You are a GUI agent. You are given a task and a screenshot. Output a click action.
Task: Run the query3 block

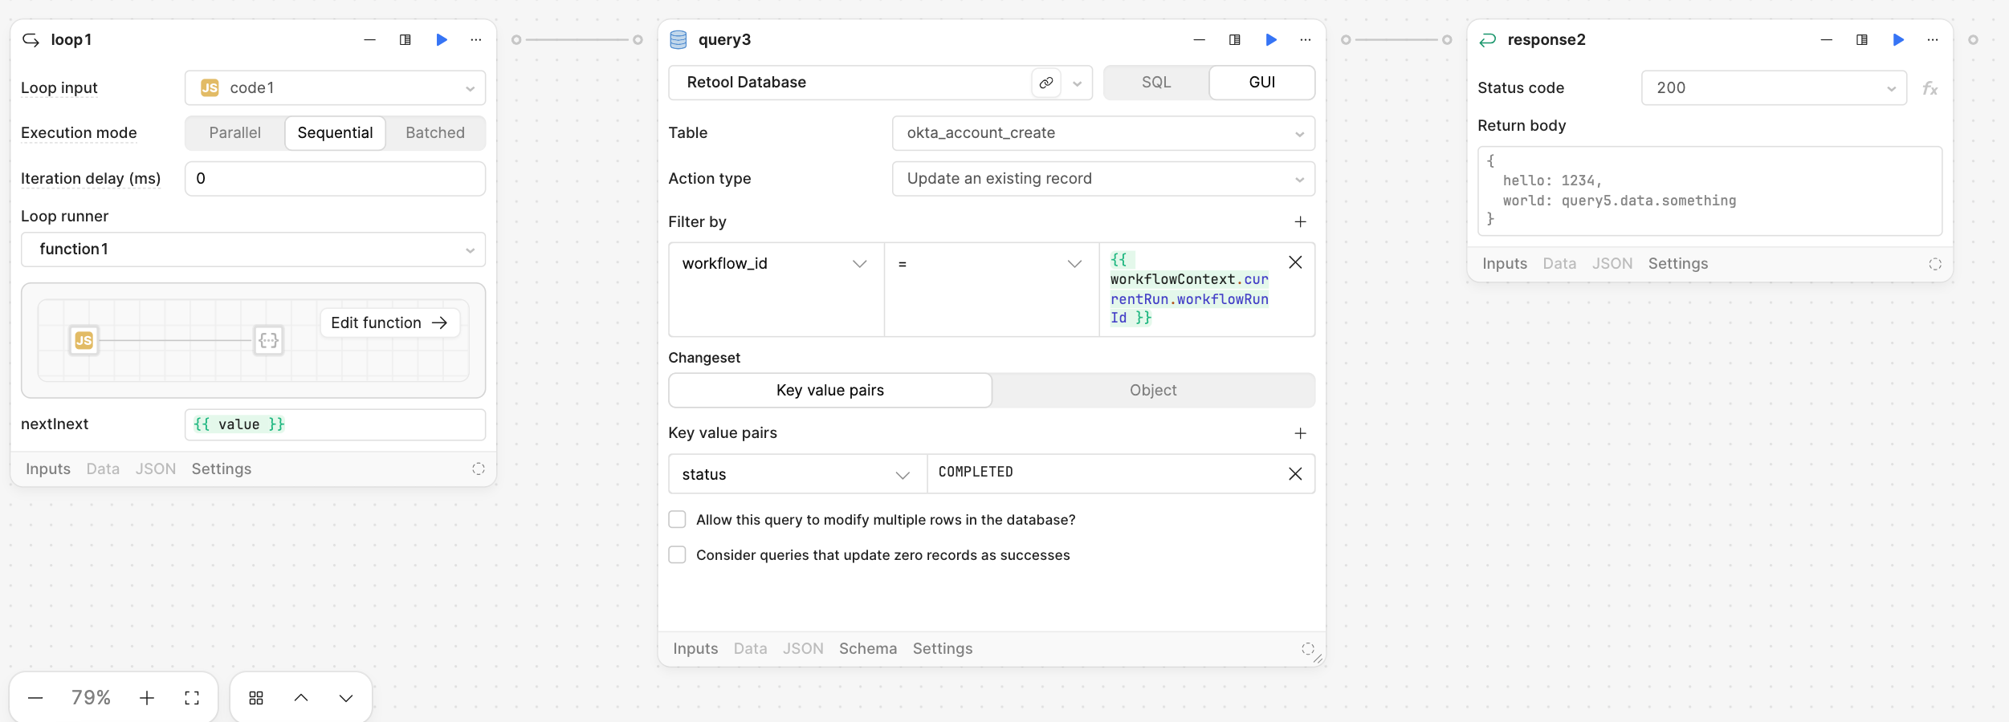pos(1270,40)
